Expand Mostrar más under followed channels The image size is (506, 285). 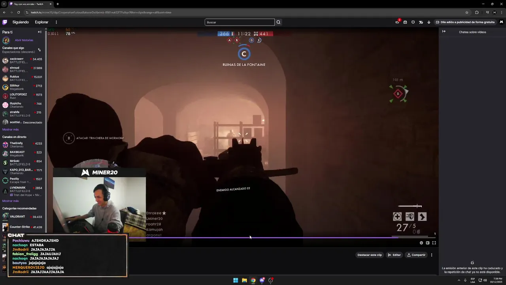(10, 129)
